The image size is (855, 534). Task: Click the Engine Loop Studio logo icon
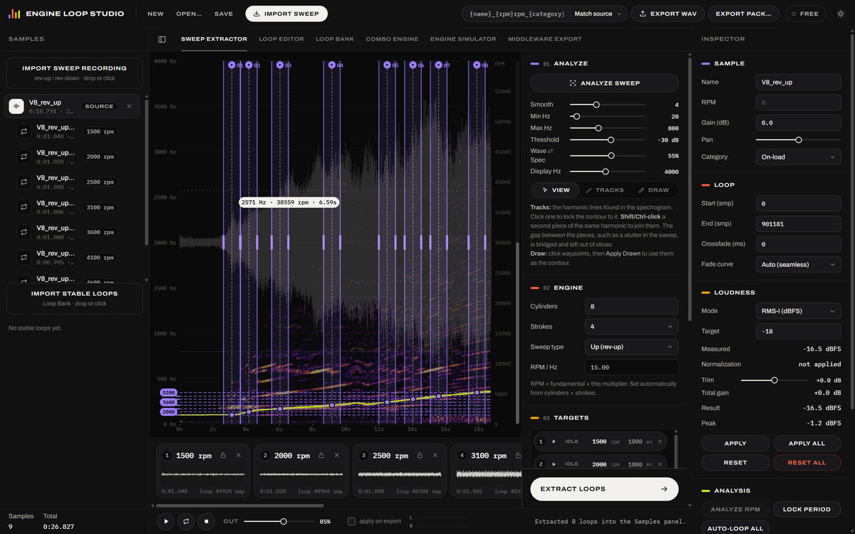tap(14, 14)
